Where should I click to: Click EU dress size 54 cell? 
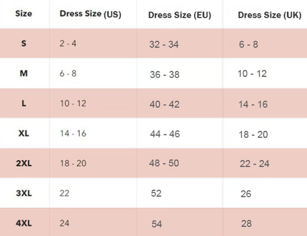(x=156, y=224)
